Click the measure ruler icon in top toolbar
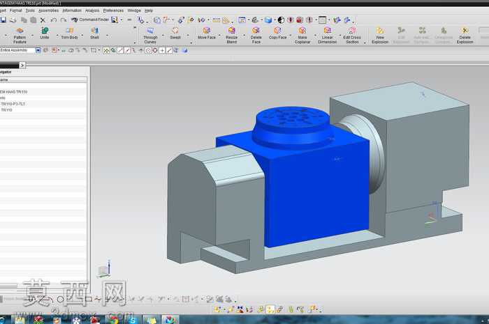This screenshot has height=324, width=489. coord(216,20)
